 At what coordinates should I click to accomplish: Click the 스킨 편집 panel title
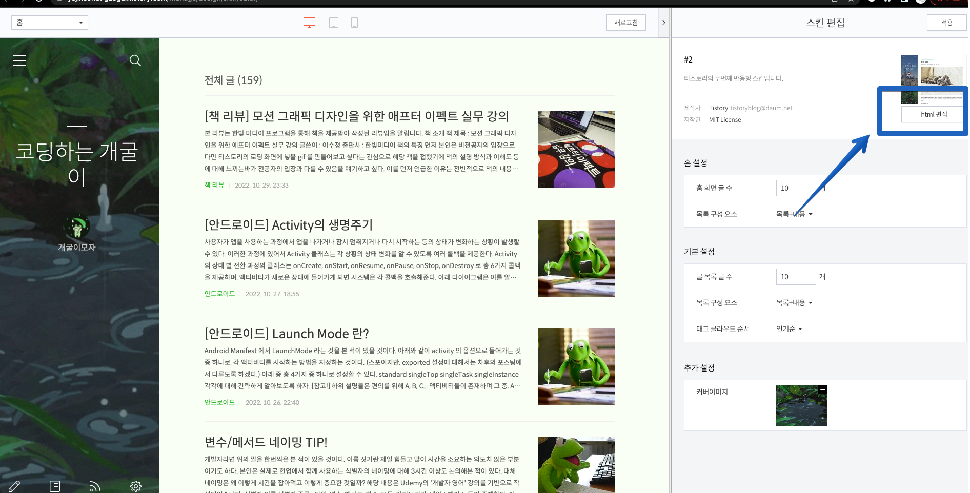click(825, 23)
